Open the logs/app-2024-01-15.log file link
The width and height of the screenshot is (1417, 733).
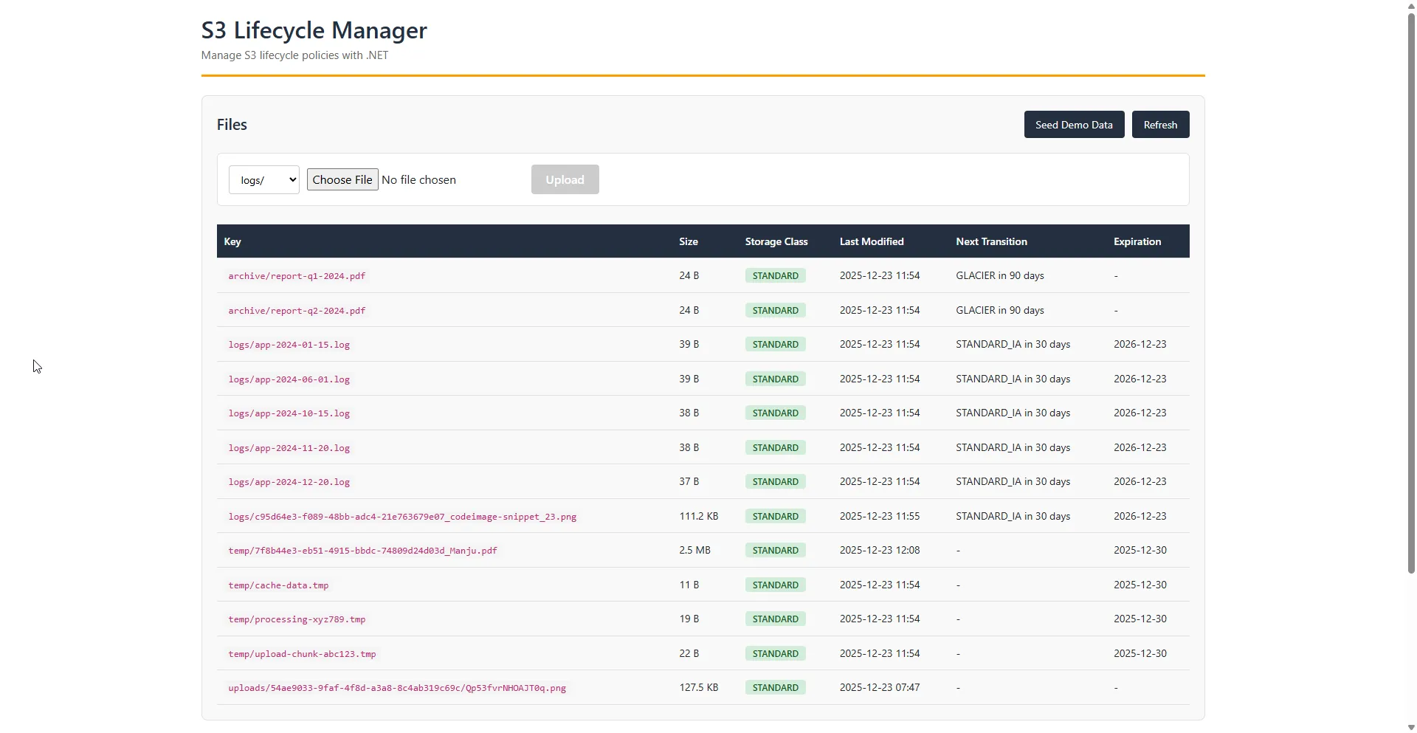289,344
